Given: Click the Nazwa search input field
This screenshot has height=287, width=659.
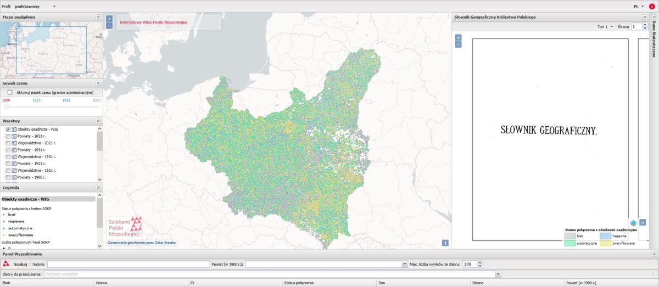Looking at the screenshot, I should click(x=127, y=264).
